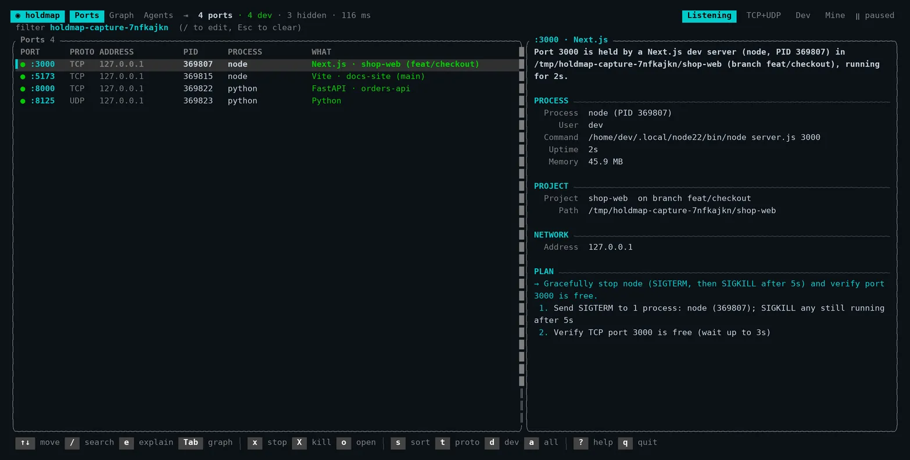Image resolution: width=910 pixels, height=460 pixels.
Task: Click the PROCESS column header
Action: coord(245,52)
